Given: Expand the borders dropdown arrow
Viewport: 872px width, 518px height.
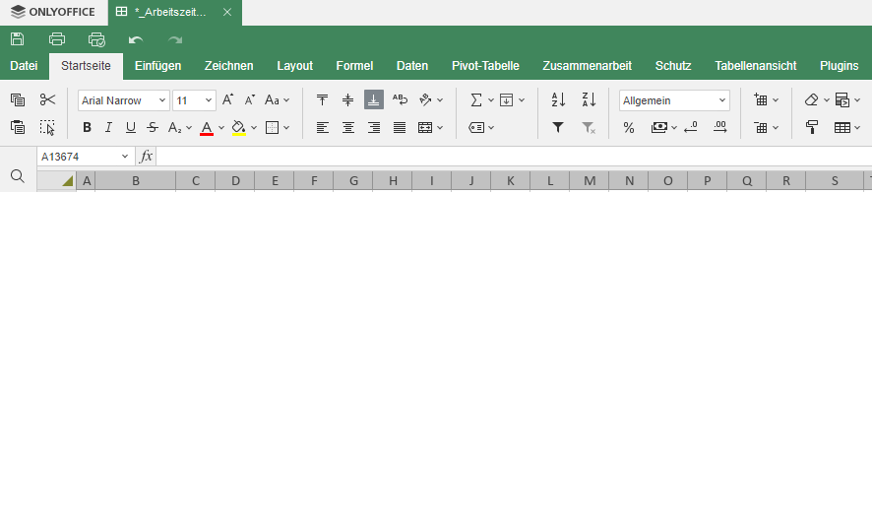Looking at the screenshot, I should 286,128.
